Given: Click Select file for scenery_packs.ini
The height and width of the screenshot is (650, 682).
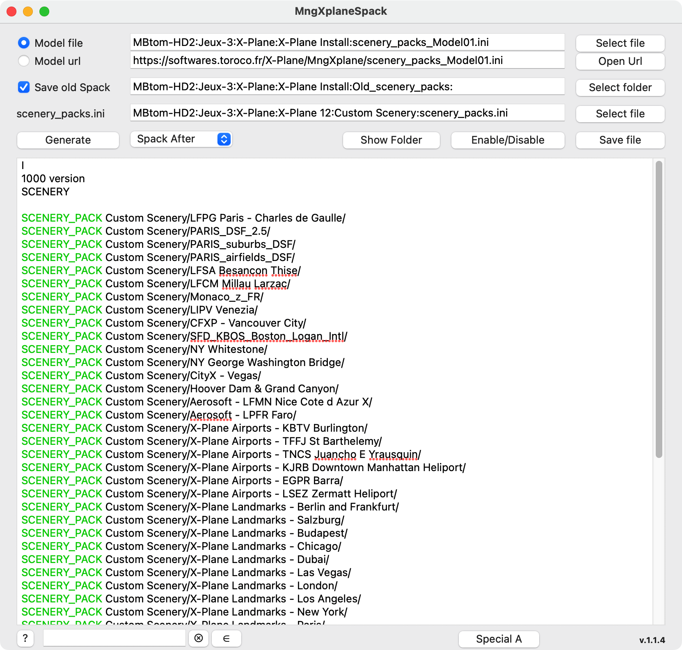Looking at the screenshot, I should [620, 114].
